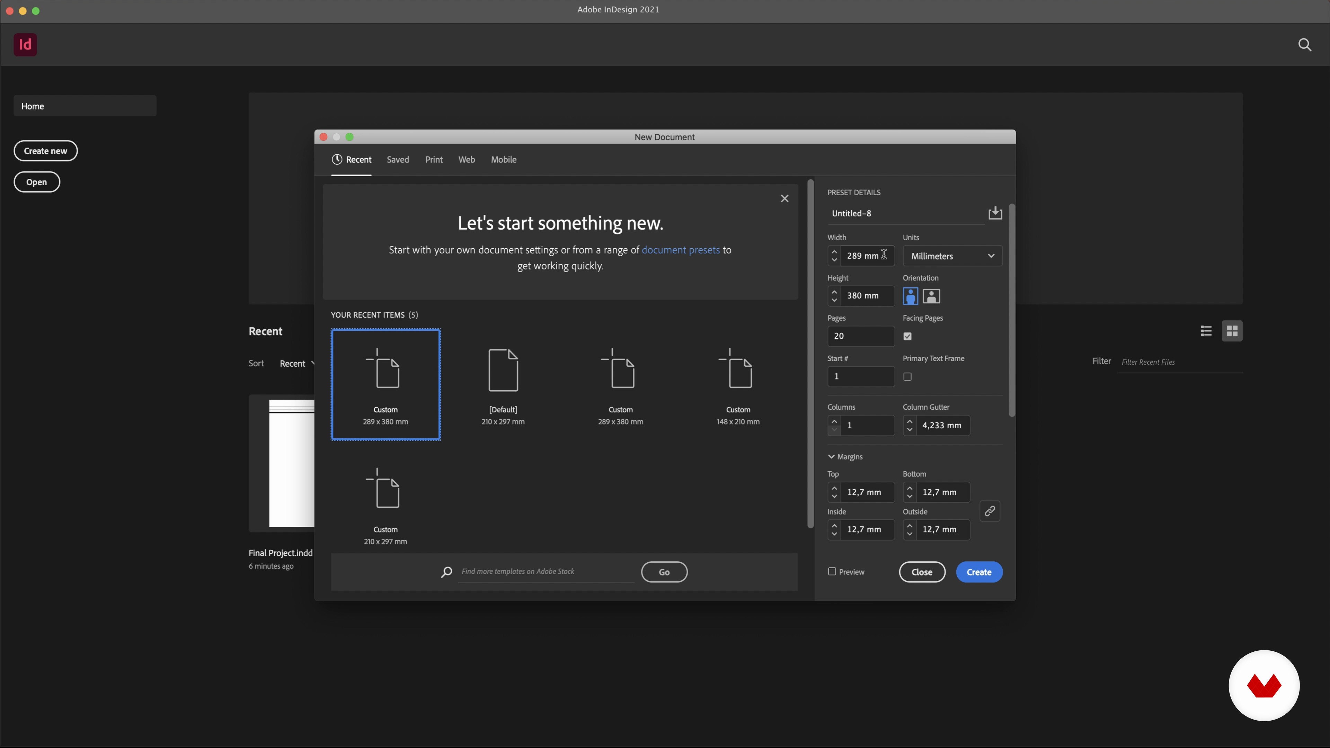Select landscape orientation icon

pyautogui.click(x=931, y=296)
